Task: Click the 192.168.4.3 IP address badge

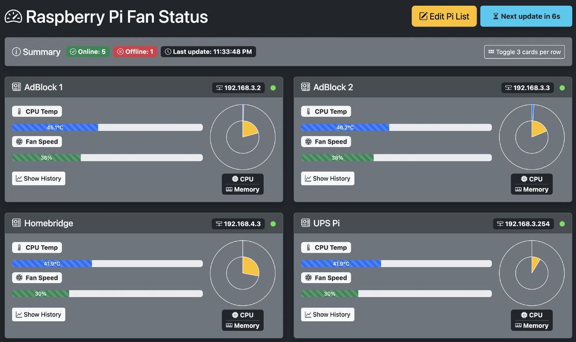Action: (238, 224)
